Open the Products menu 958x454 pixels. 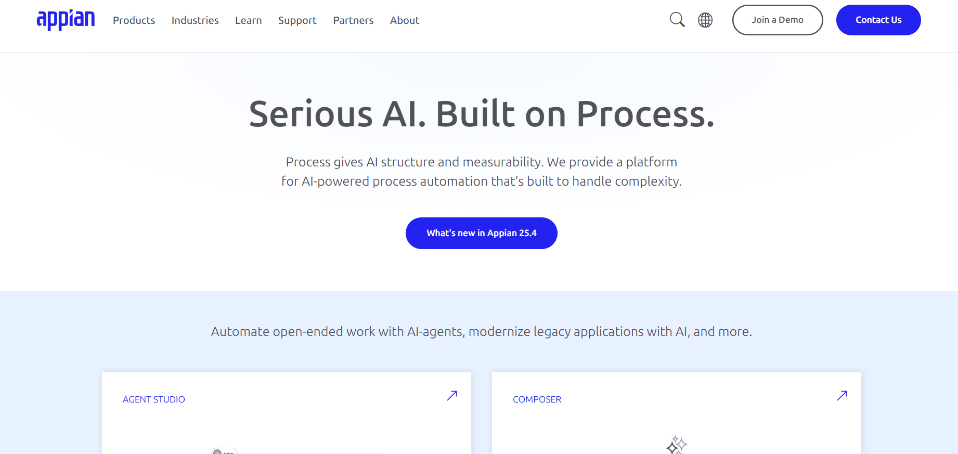tap(134, 20)
